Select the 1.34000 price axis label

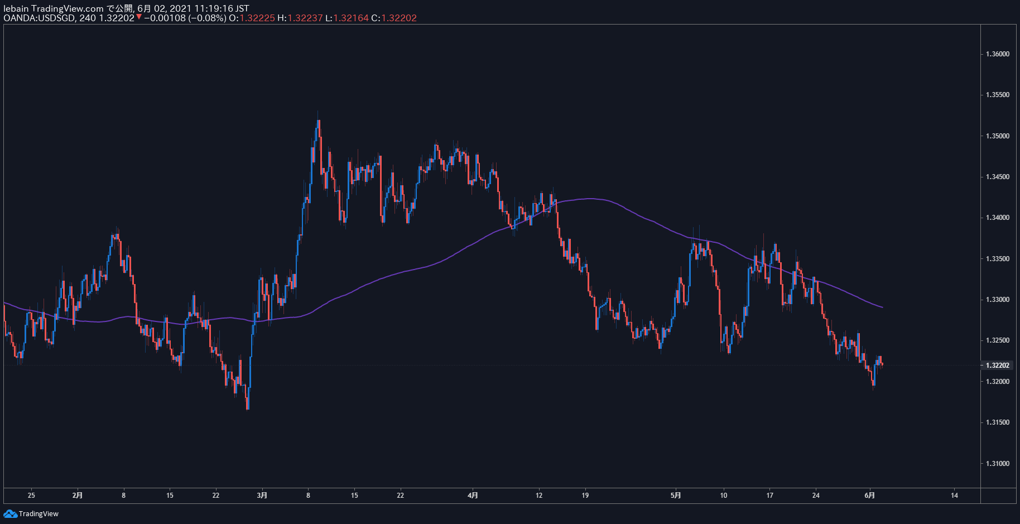pyautogui.click(x=998, y=218)
